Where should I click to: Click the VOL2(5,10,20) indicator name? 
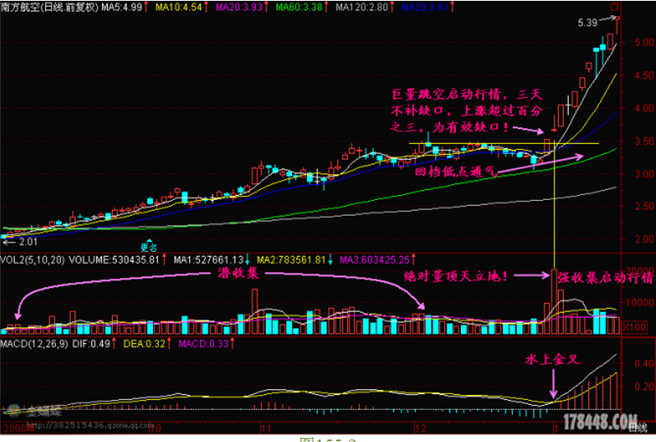[32, 260]
